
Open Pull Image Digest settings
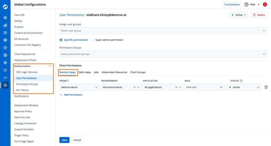click(x=24, y=141)
